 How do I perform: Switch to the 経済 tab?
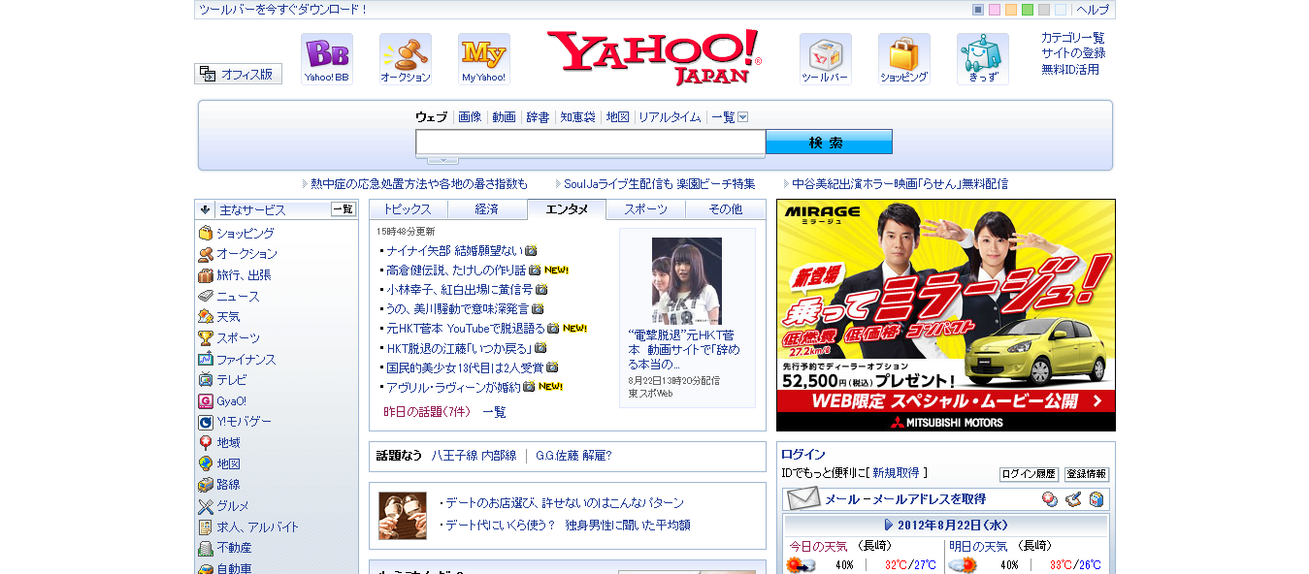[x=487, y=209]
